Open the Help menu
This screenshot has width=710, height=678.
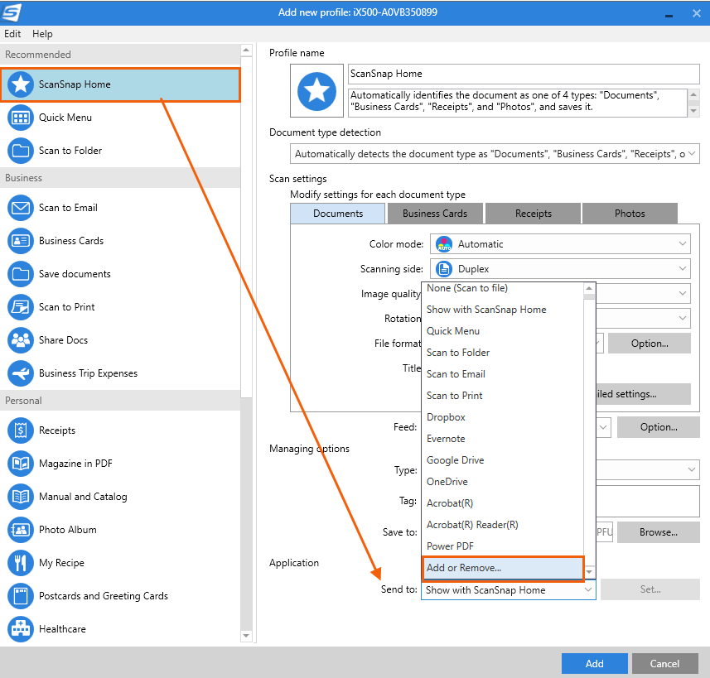[42, 34]
